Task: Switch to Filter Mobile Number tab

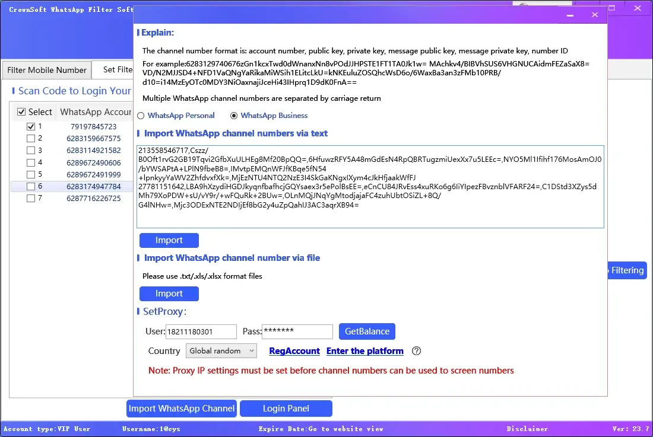Action: (47, 70)
